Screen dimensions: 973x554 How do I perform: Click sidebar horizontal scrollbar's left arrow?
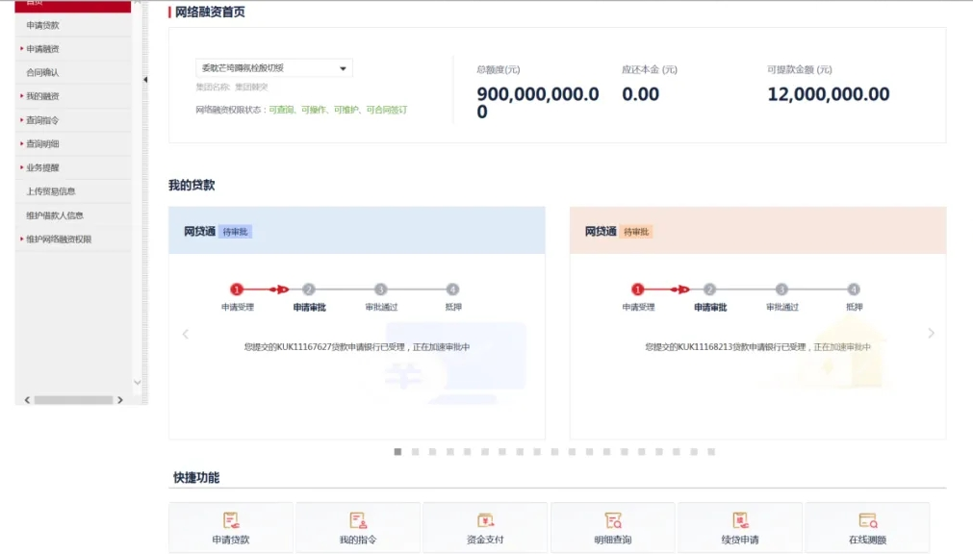pyautogui.click(x=27, y=400)
